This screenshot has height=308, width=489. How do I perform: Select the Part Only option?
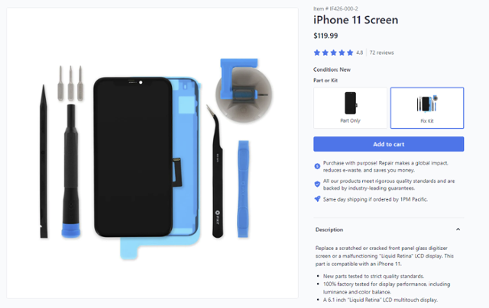coord(350,108)
